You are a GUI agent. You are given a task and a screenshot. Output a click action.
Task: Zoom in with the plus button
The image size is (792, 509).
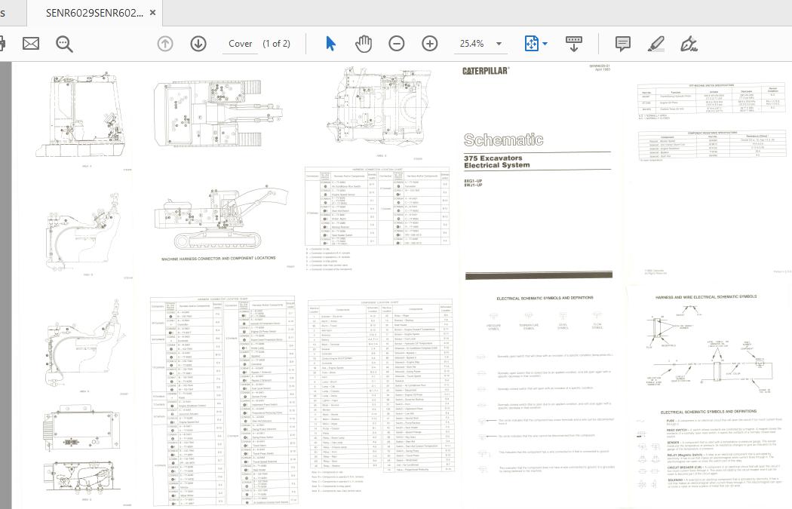coord(430,44)
